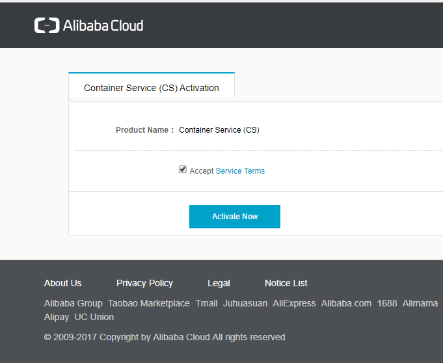443x363 pixels.
Task: Follow the UC Union link
Action: pyautogui.click(x=94, y=317)
